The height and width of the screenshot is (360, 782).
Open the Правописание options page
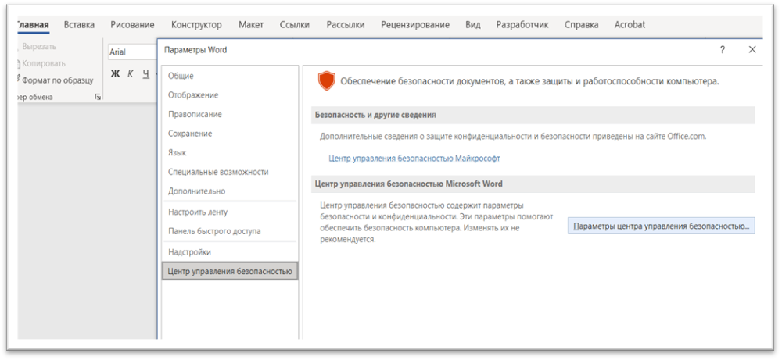click(230, 114)
